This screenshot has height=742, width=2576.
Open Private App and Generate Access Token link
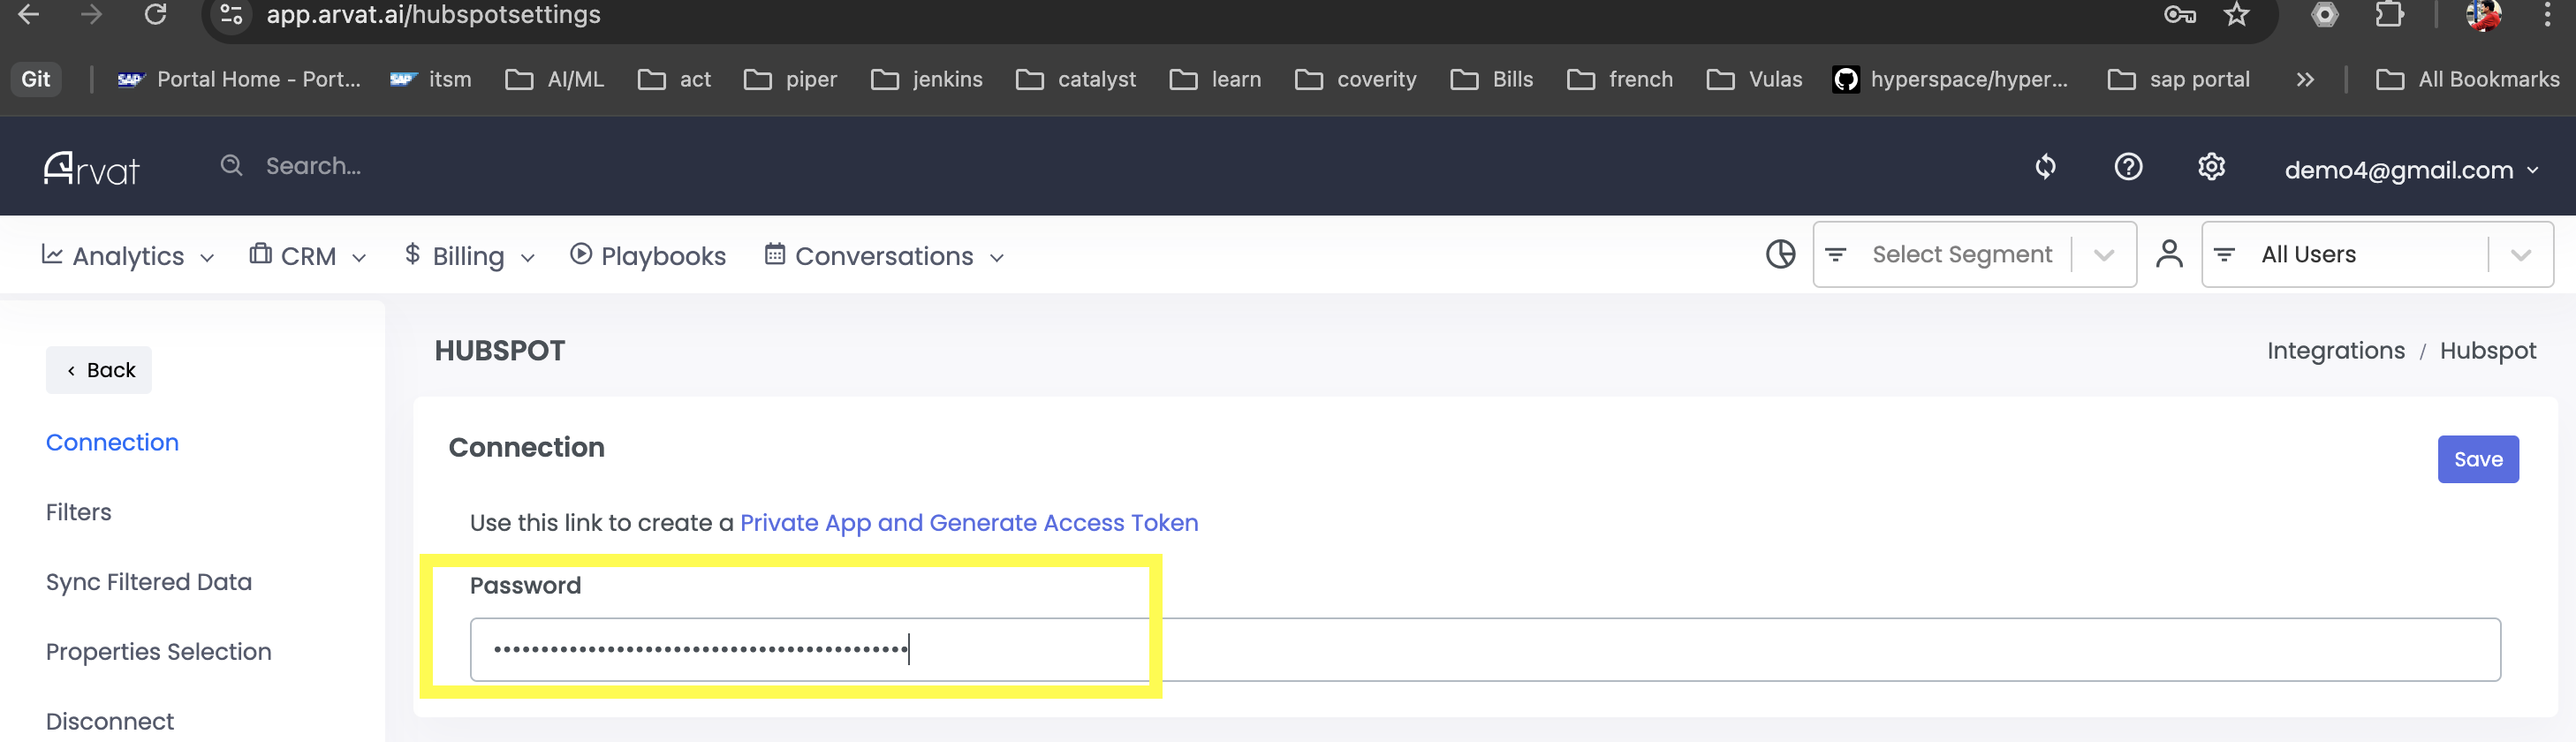coord(968,523)
